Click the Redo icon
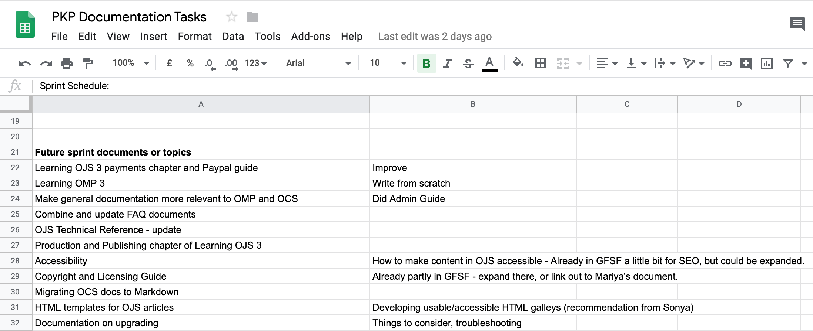The width and height of the screenshot is (813, 331). click(46, 64)
